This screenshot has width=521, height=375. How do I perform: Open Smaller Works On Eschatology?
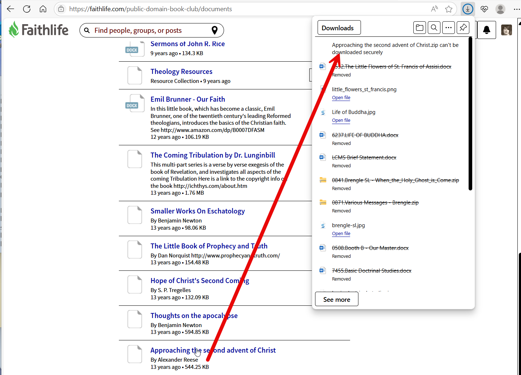[198, 211]
